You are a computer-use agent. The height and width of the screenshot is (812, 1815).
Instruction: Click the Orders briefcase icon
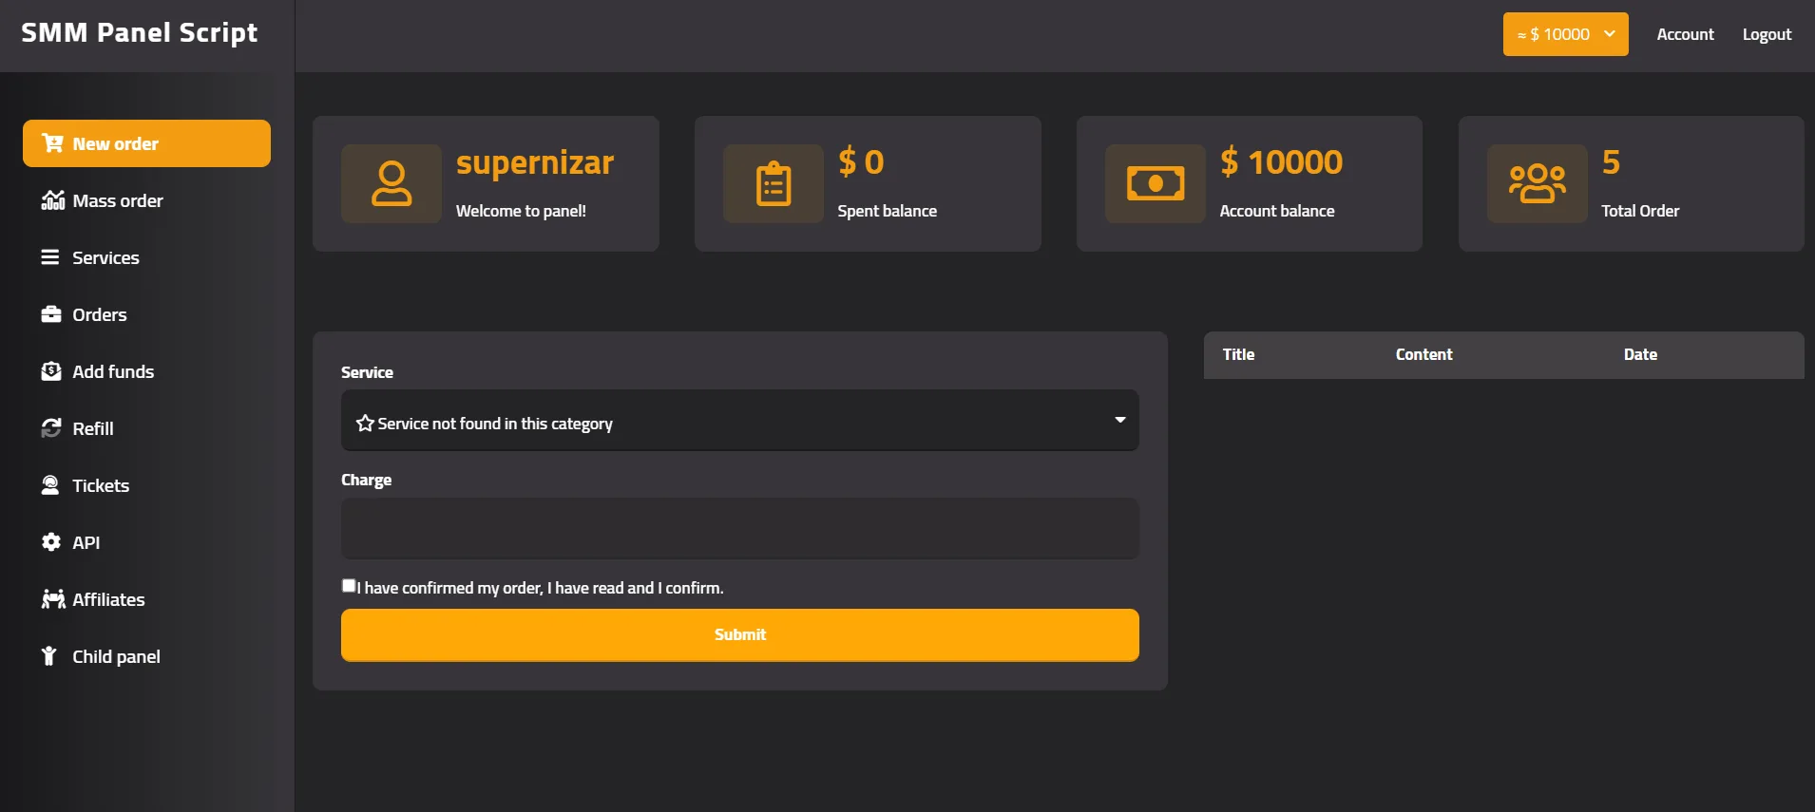pyautogui.click(x=51, y=314)
